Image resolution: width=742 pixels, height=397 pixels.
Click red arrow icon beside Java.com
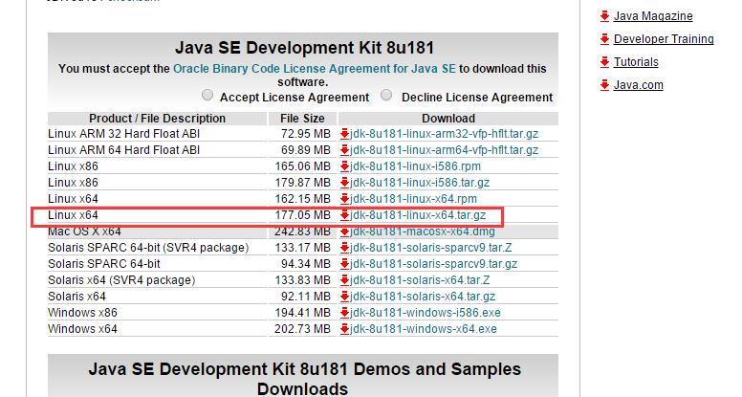pos(604,85)
